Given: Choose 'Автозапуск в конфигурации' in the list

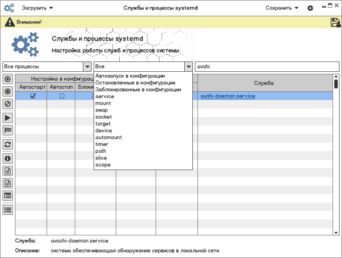Looking at the screenshot, I should tap(130, 76).
